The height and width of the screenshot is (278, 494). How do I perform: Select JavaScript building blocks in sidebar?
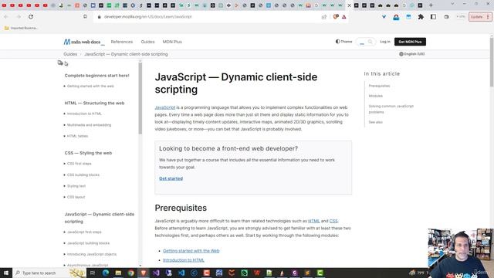(x=88, y=243)
